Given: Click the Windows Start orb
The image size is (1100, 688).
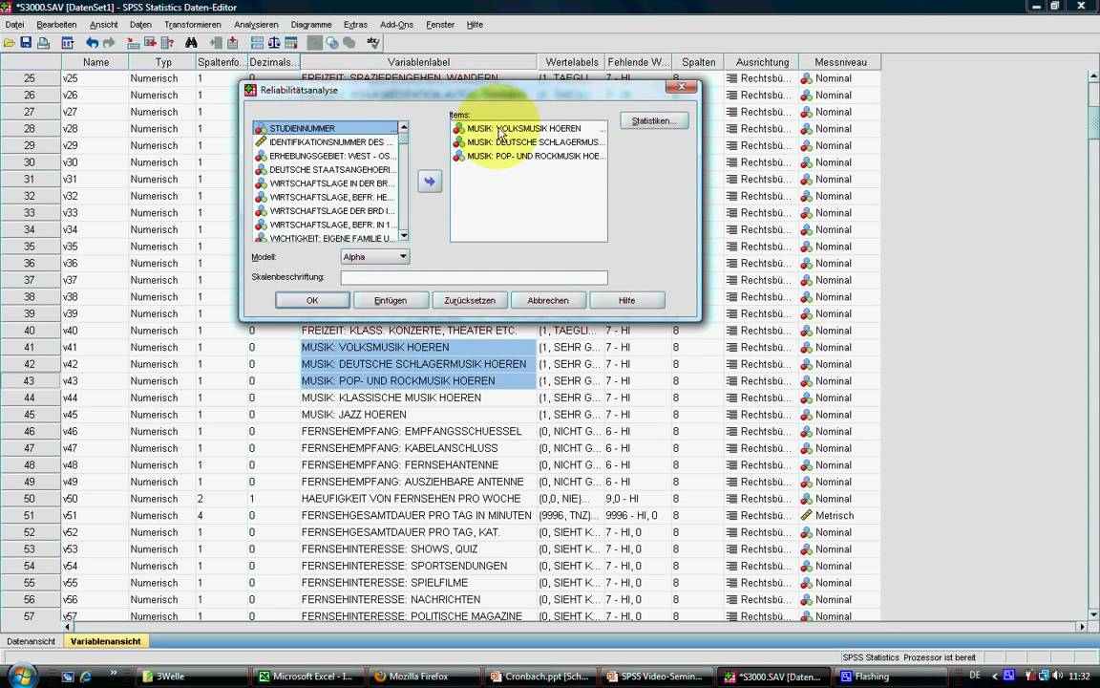Looking at the screenshot, I should [x=21, y=677].
